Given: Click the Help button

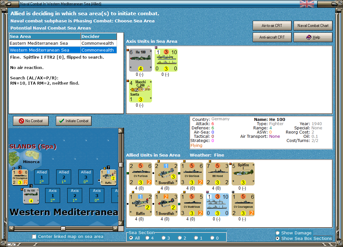Looking at the screenshot, I should coord(313,37).
